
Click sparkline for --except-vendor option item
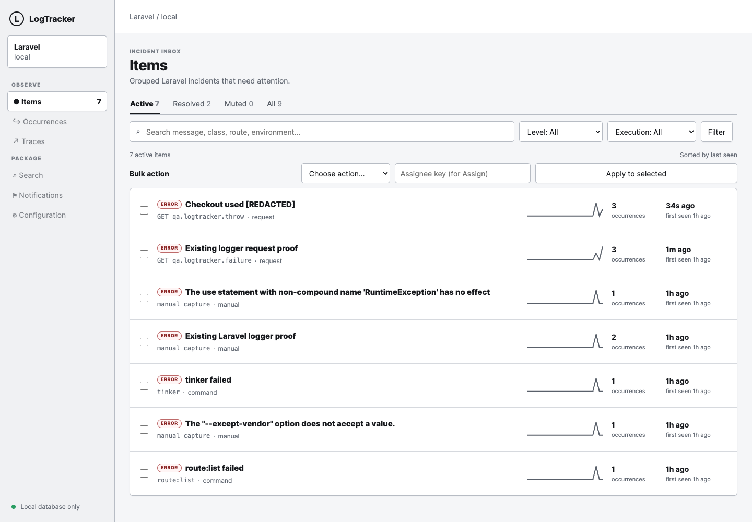(565, 429)
